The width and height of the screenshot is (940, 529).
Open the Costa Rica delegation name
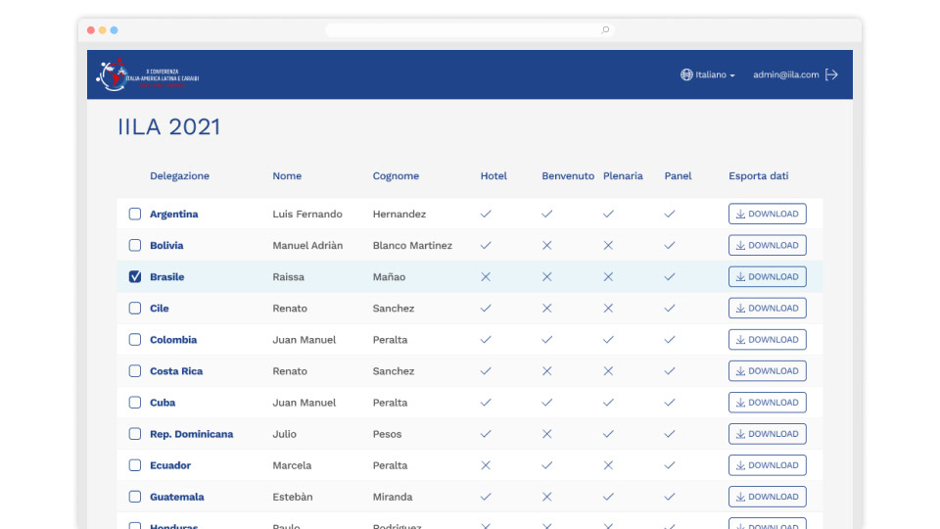pos(176,371)
